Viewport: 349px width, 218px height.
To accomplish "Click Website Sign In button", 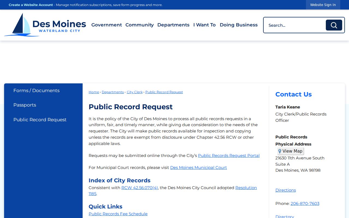I will tap(323, 5).
